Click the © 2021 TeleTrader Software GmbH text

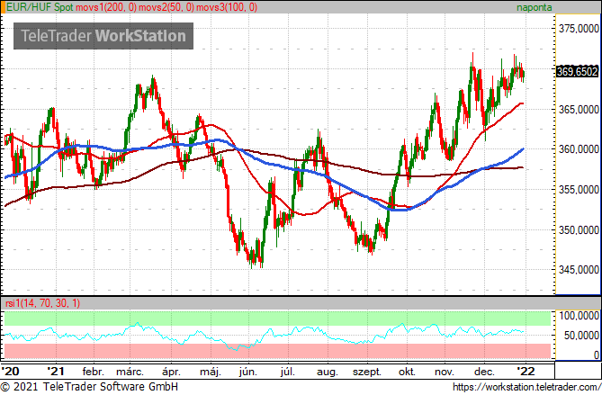(89, 386)
